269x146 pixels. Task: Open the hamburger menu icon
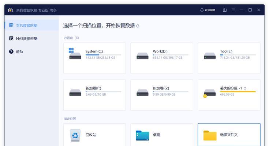point(233,10)
